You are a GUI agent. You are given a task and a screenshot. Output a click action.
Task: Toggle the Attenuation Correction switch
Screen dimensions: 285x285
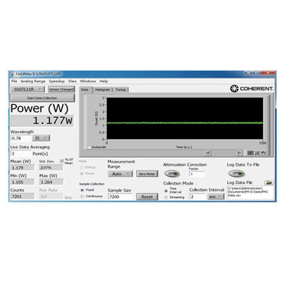172,174
